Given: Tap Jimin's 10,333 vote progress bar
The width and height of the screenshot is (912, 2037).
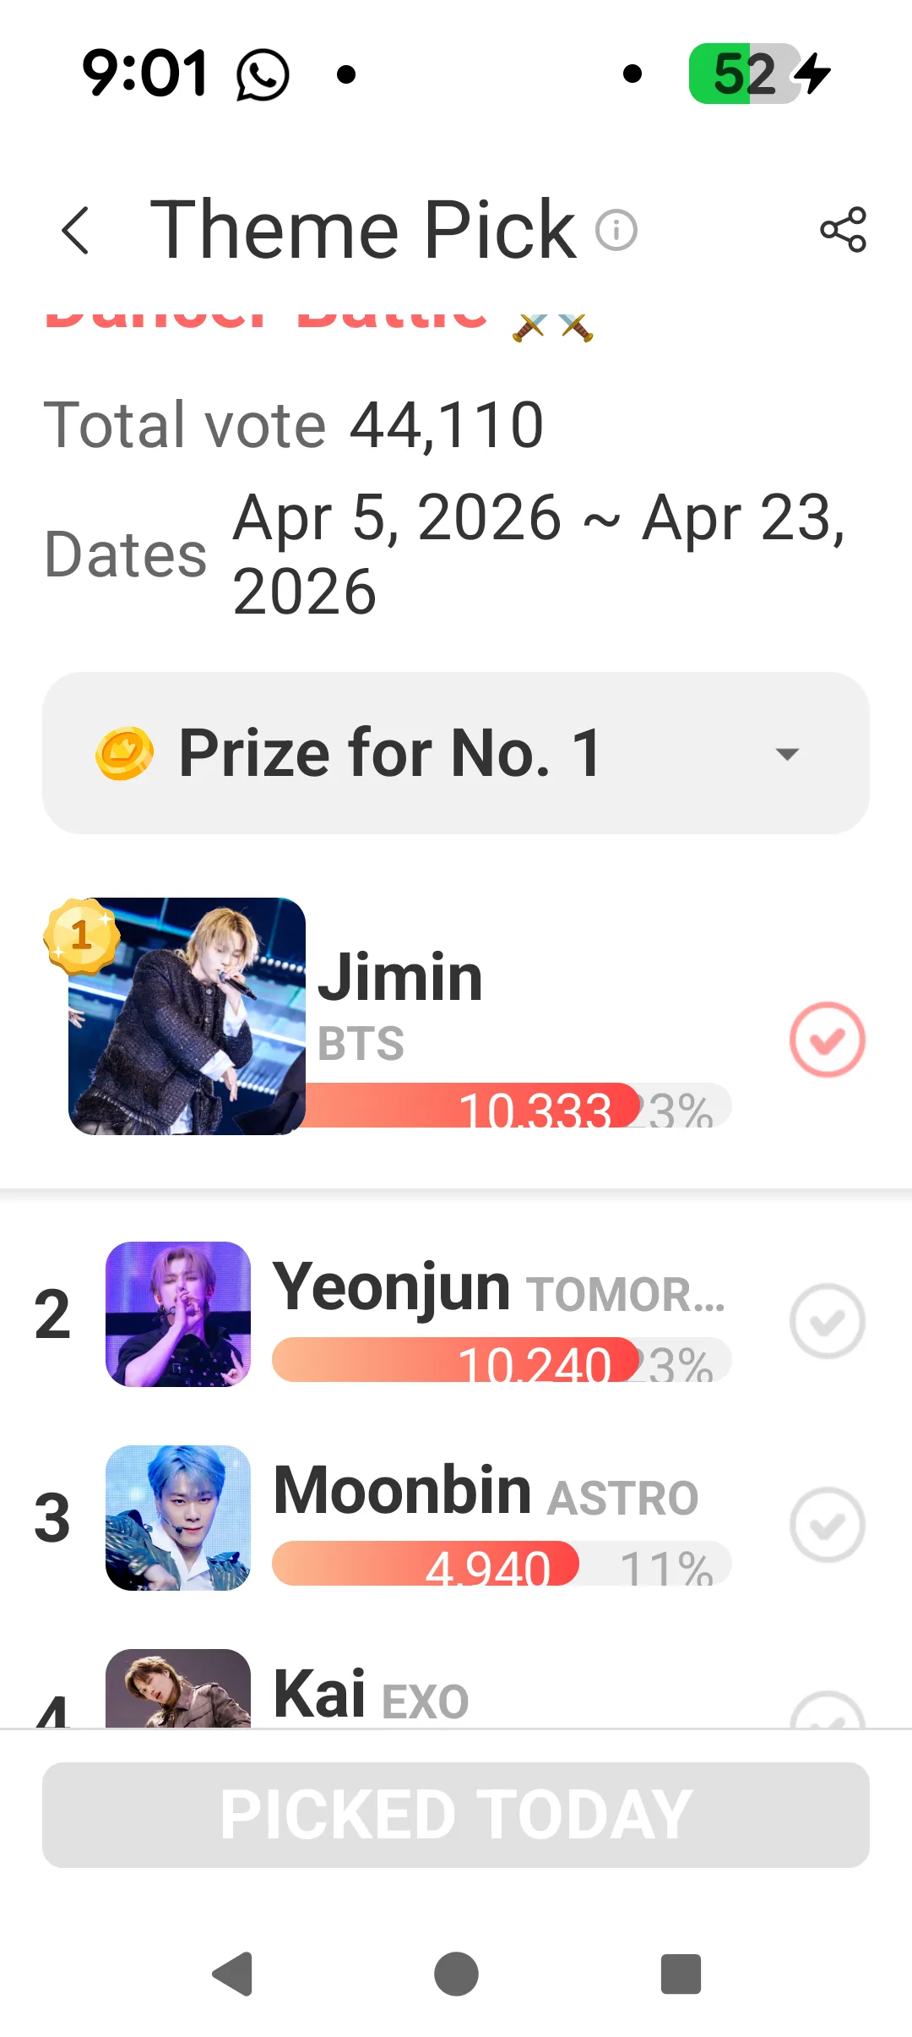Looking at the screenshot, I should [515, 1106].
